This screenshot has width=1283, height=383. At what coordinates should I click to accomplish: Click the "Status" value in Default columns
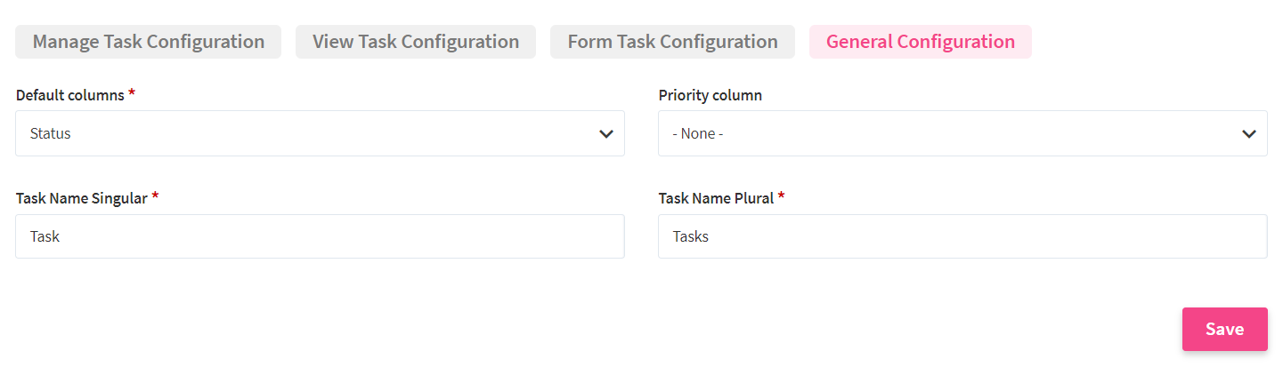pyautogui.click(x=51, y=133)
